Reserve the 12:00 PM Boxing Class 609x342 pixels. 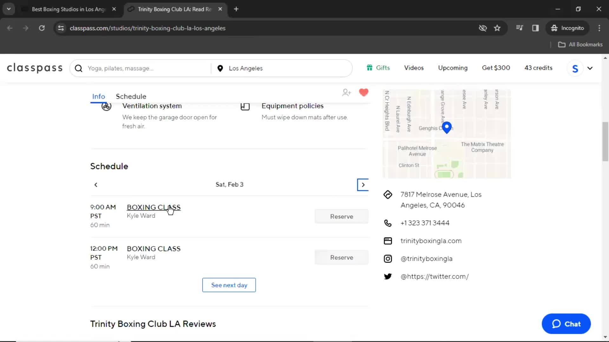342,258
